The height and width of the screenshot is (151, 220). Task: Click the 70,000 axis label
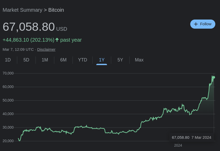click(x=8, y=73)
